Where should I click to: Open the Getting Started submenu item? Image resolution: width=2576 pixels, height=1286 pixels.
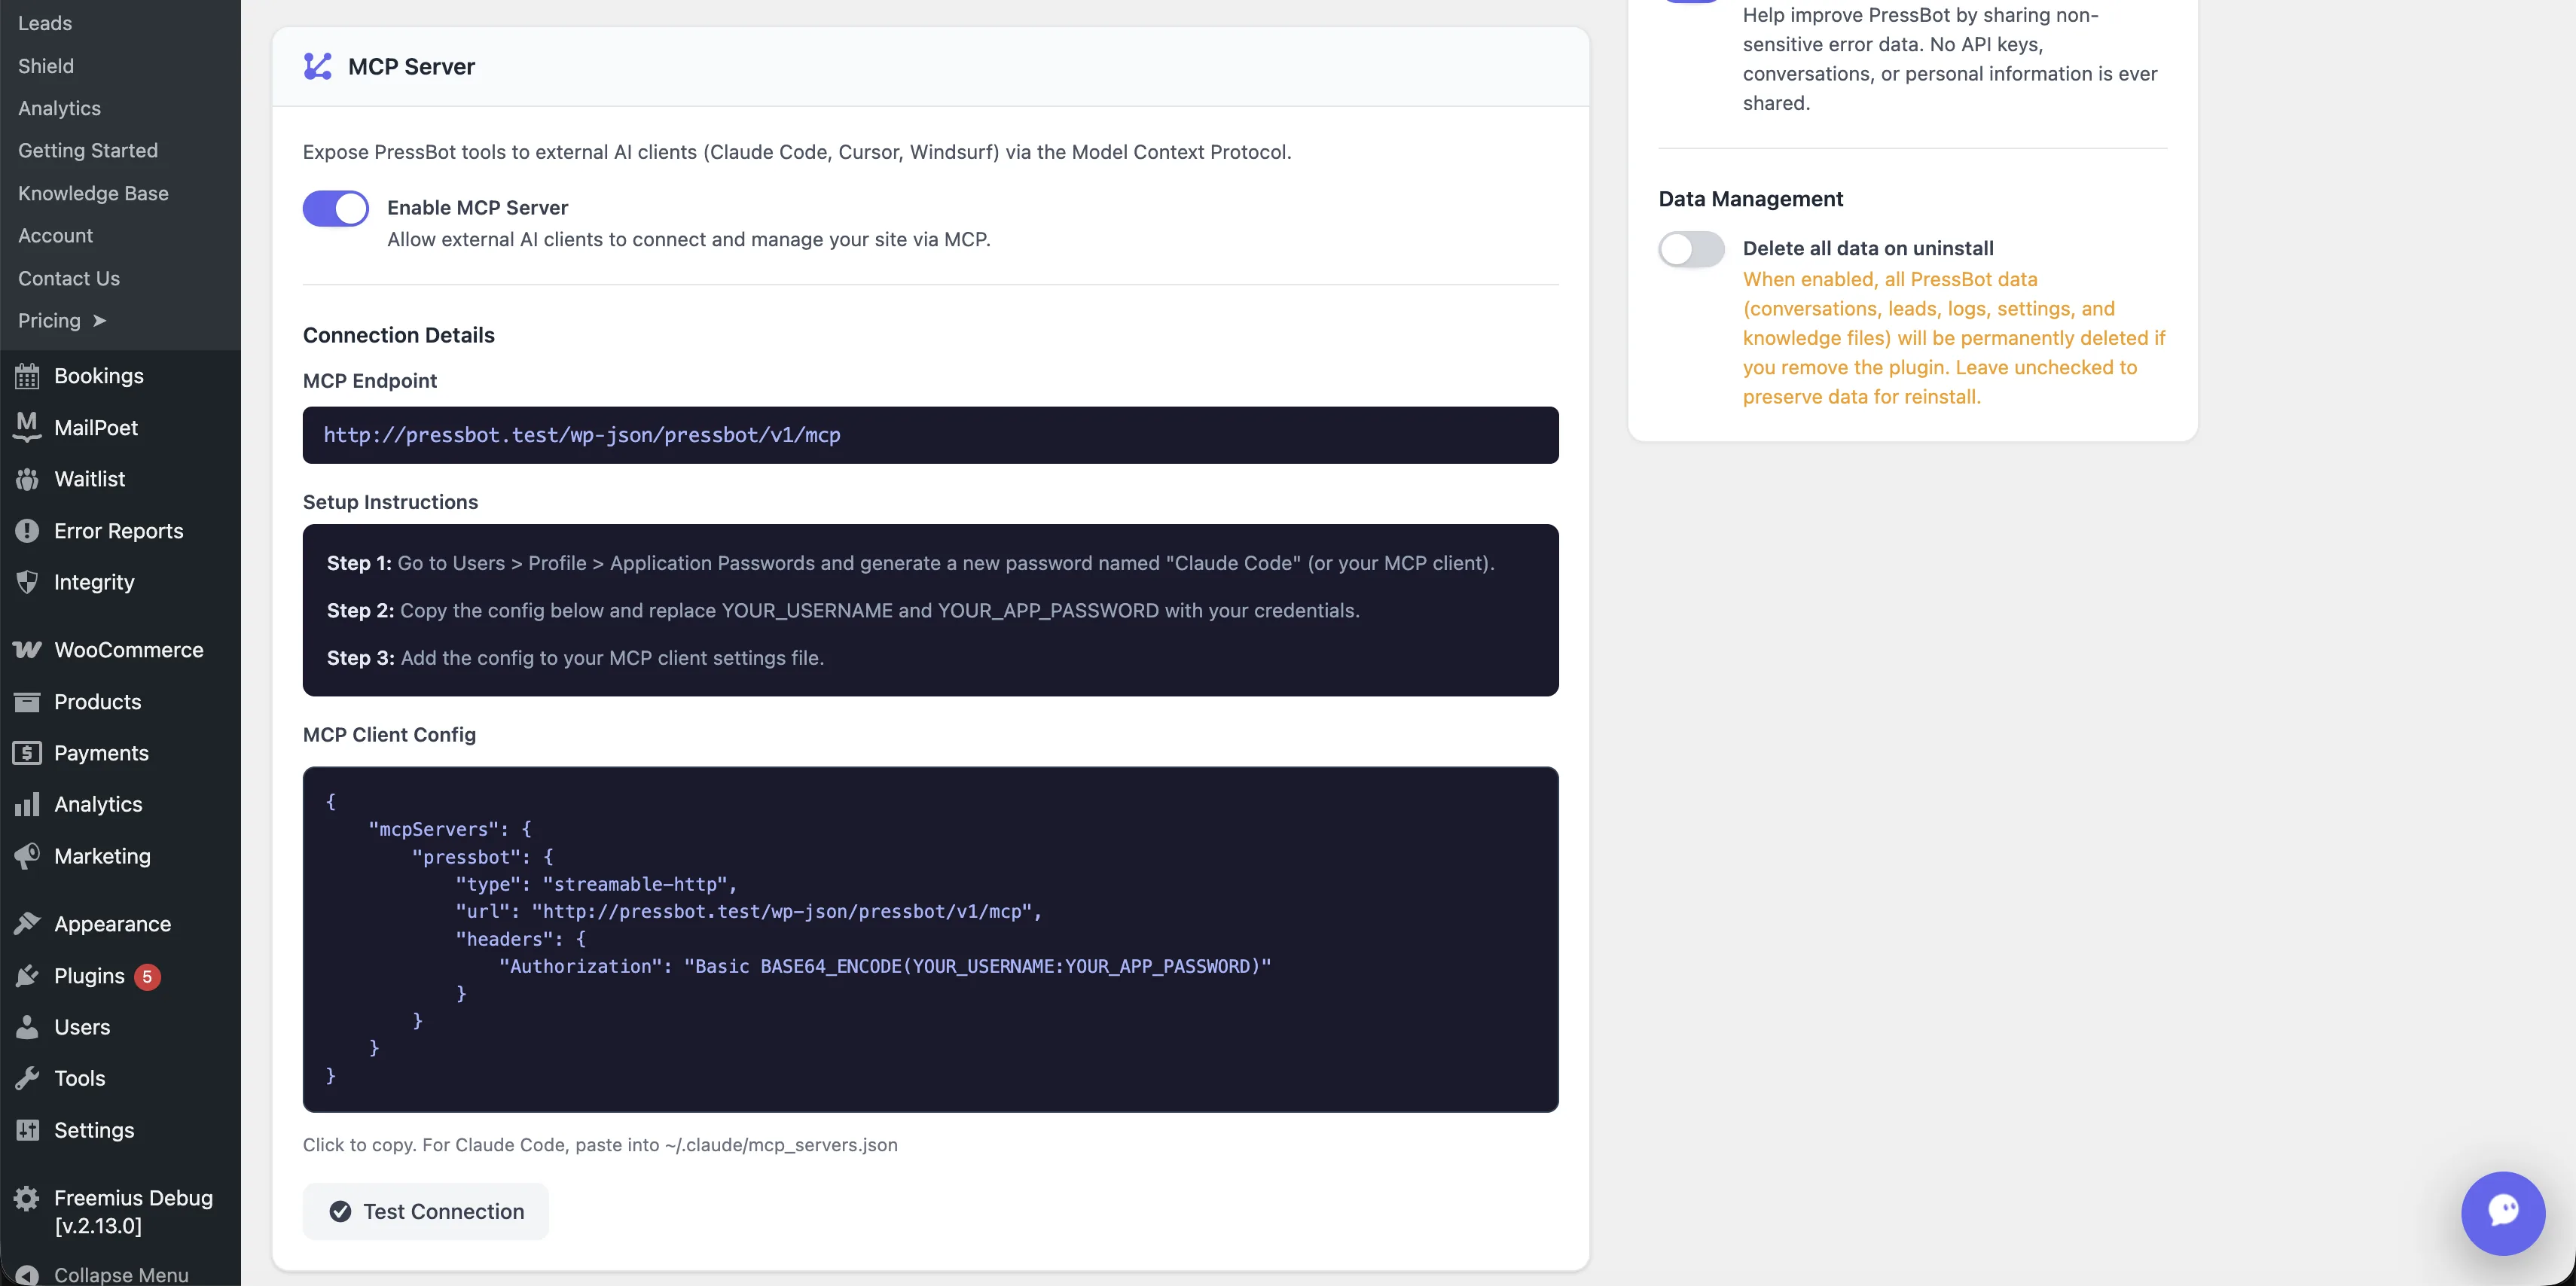[x=88, y=150]
